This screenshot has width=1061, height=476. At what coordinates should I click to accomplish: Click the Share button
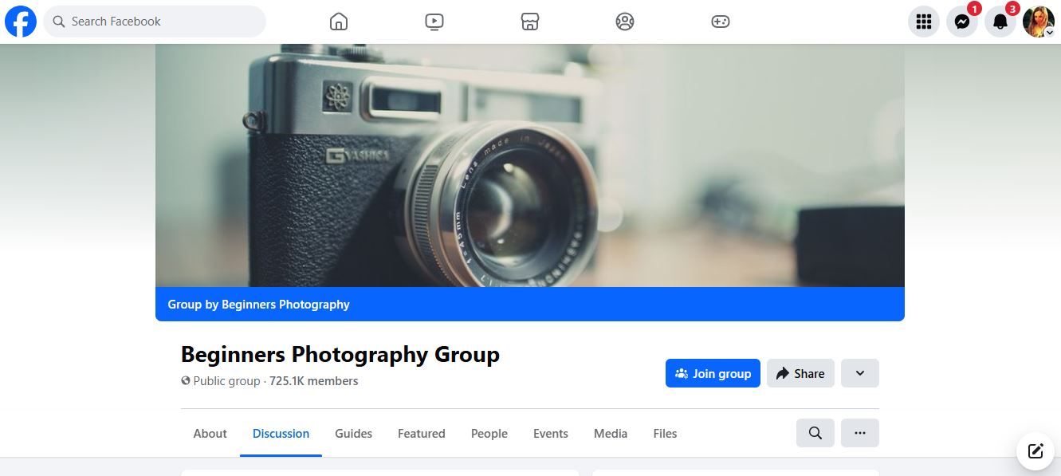tap(800, 373)
